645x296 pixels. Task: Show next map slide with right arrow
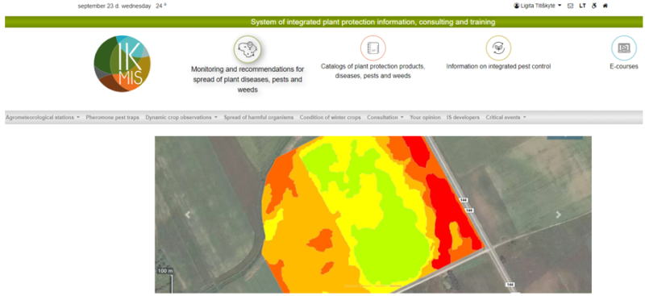point(559,215)
